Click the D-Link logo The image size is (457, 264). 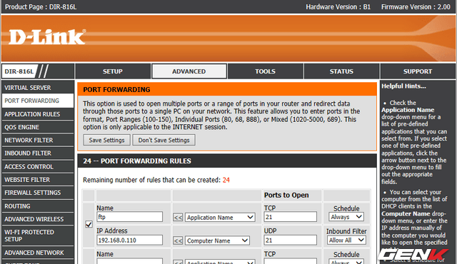[47, 37]
